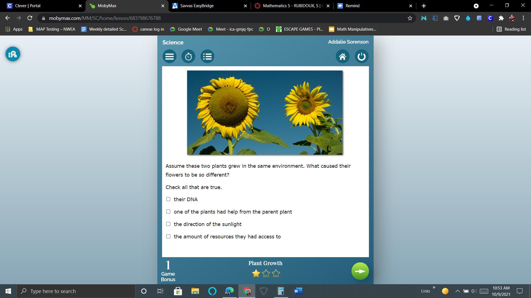Click the teal school icon at left
The height and width of the screenshot is (298, 531).
tap(13, 54)
